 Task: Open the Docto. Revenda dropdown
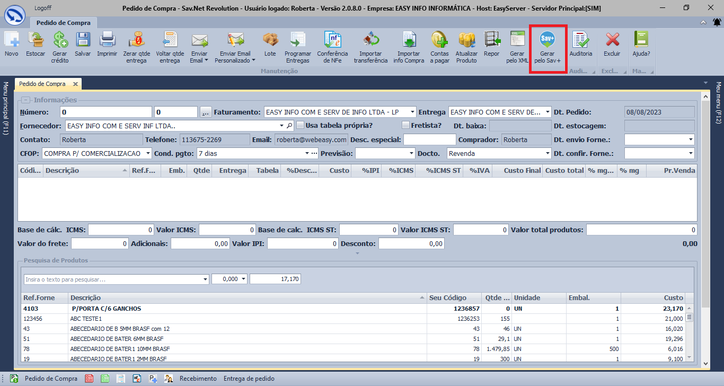pyautogui.click(x=548, y=153)
